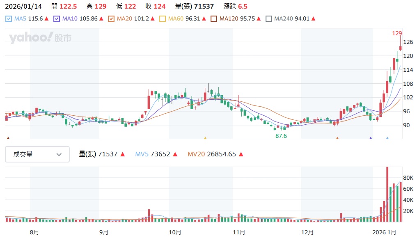Screen dimensions: 417x238
Task: Click the red arrow icon beside MA5 115.6
Action: tap(46, 19)
